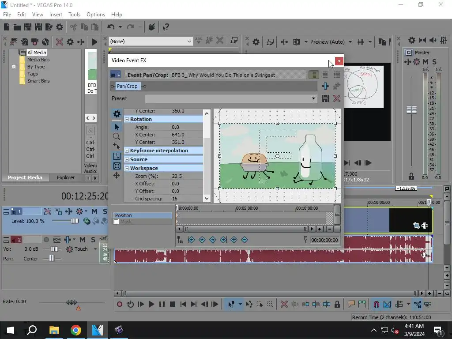
Task: Click the audio track Vol slider handle
Action: [x=54, y=249]
